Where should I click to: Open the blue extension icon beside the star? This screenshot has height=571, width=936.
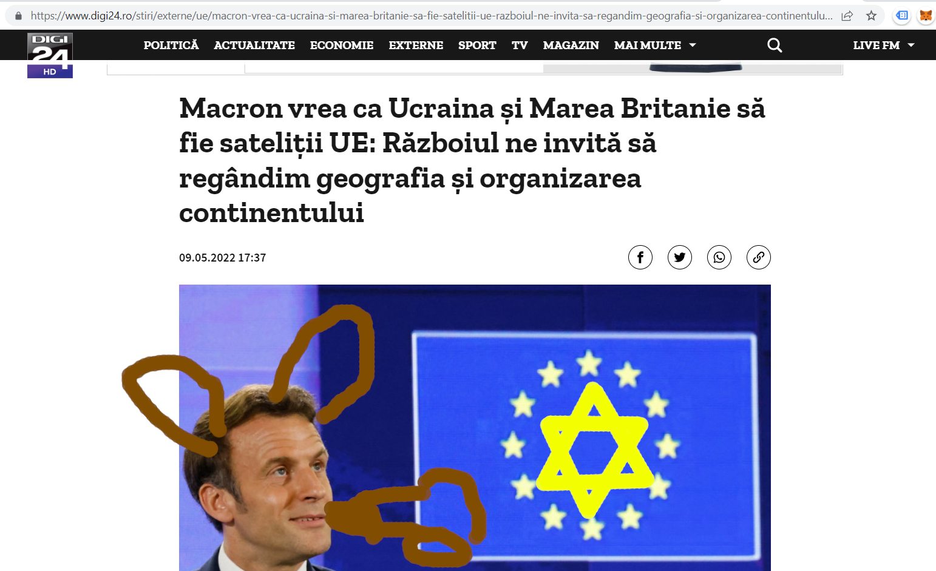[902, 16]
